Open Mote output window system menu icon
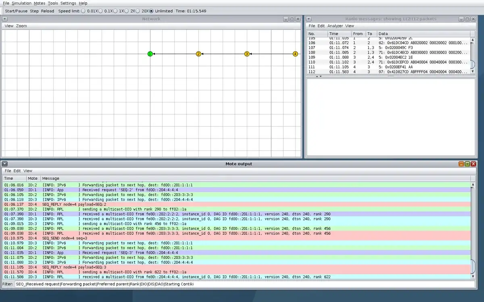This screenshot has height=302, width=484. (5, 164)
